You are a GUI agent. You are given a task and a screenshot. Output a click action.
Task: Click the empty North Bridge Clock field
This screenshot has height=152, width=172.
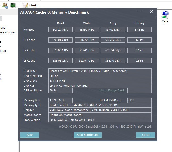[139, 90]
